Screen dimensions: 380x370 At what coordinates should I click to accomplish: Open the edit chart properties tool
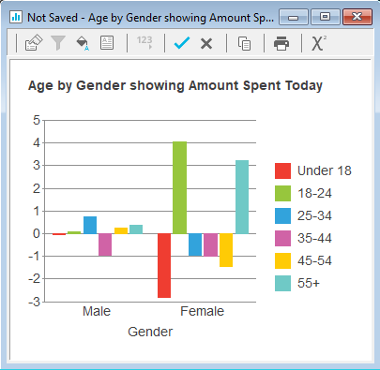coord(34,43)
